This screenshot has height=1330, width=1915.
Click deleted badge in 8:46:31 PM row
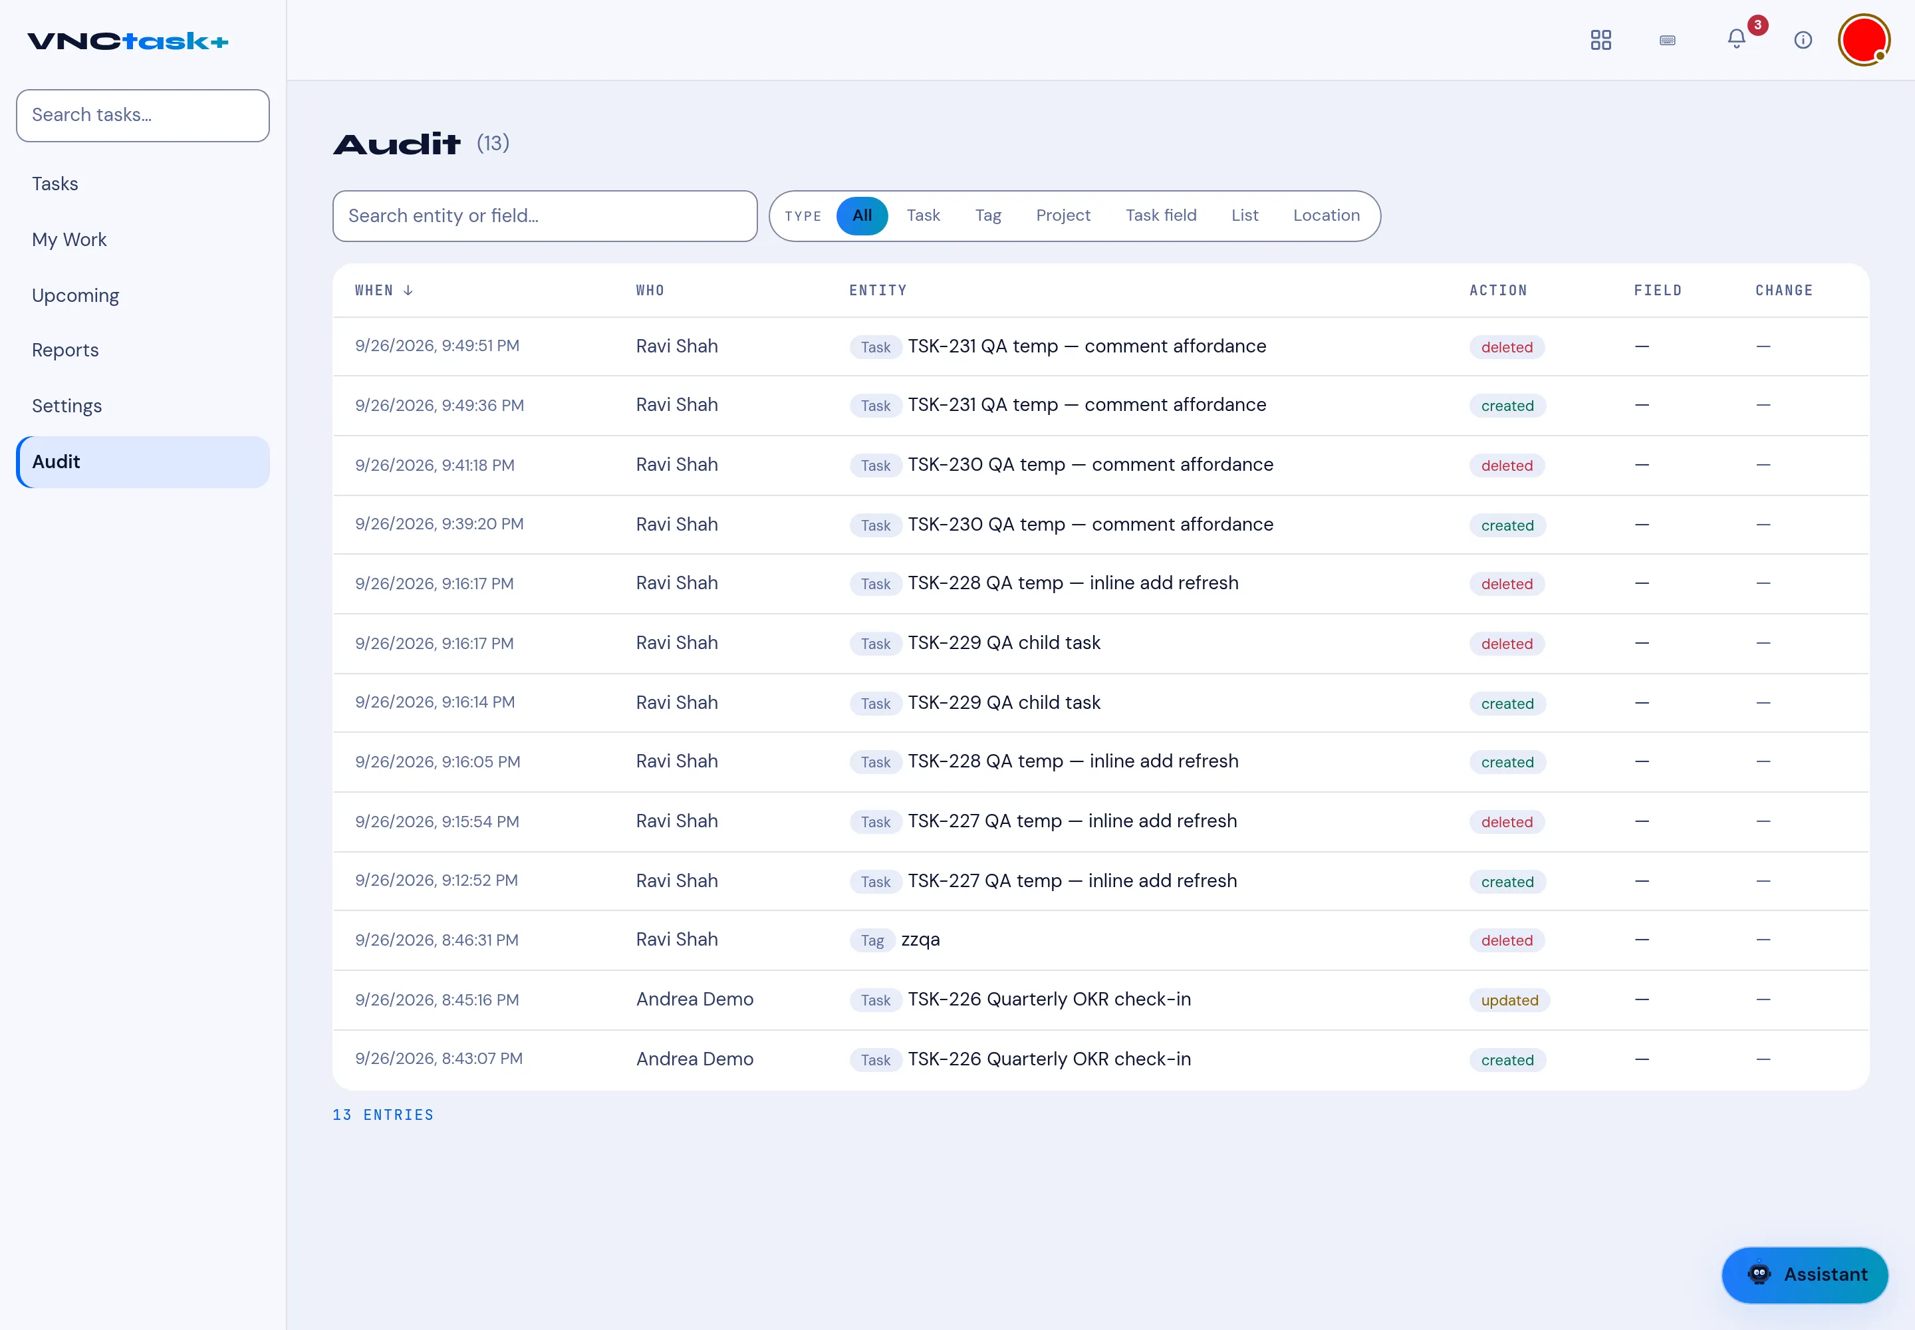tap(1506, 940)
